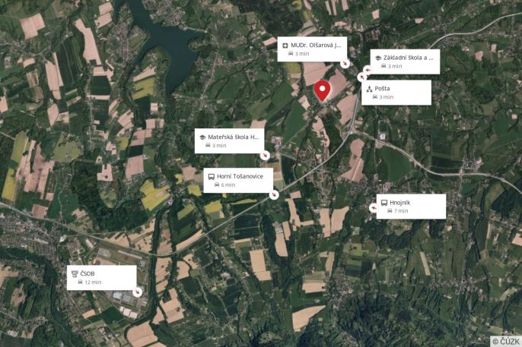The height and width of the screenshot is (347, 522).
Task: Open the MUDr. Olšarová doctor info card
Action: coord(312,49)
